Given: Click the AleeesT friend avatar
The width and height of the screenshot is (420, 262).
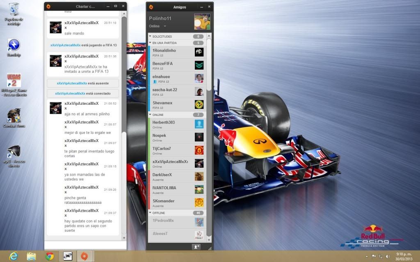Looking at the screenshot, I should pos(199,235).
